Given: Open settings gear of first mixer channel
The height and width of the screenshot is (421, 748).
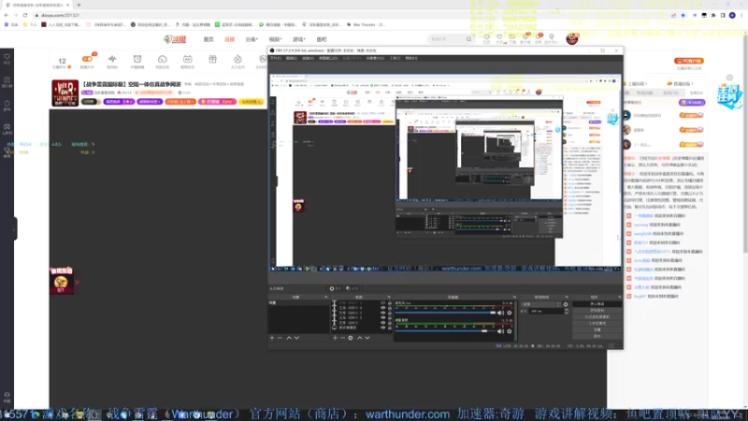Looking at the screenshot, I should [x=510, y=313].
